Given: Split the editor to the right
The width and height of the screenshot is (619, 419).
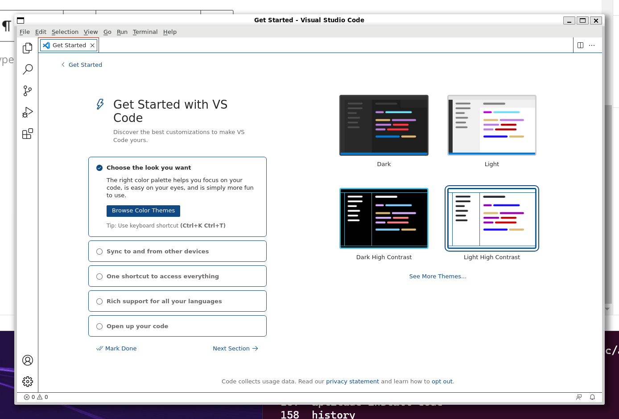Looking at the screenshot, I should tap(580, 45).
